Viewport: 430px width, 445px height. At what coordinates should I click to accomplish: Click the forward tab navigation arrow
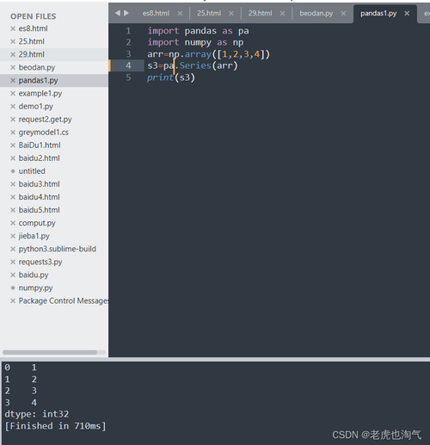(126, 13)
